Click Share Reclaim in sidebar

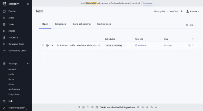click(x=16, y=108)
